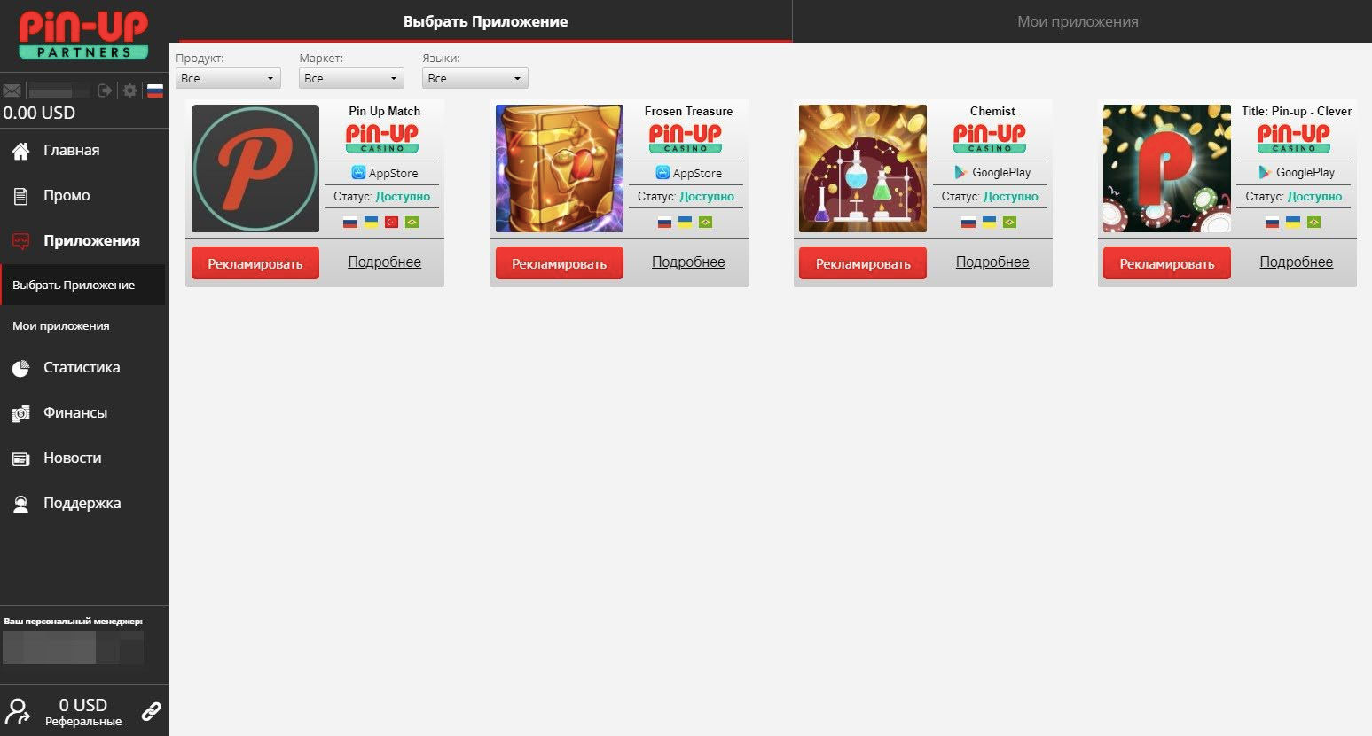Image resolution: width=1372 pixels, height=736 pixels.
Task: Click the logout arrow icon
Action: 106,90
